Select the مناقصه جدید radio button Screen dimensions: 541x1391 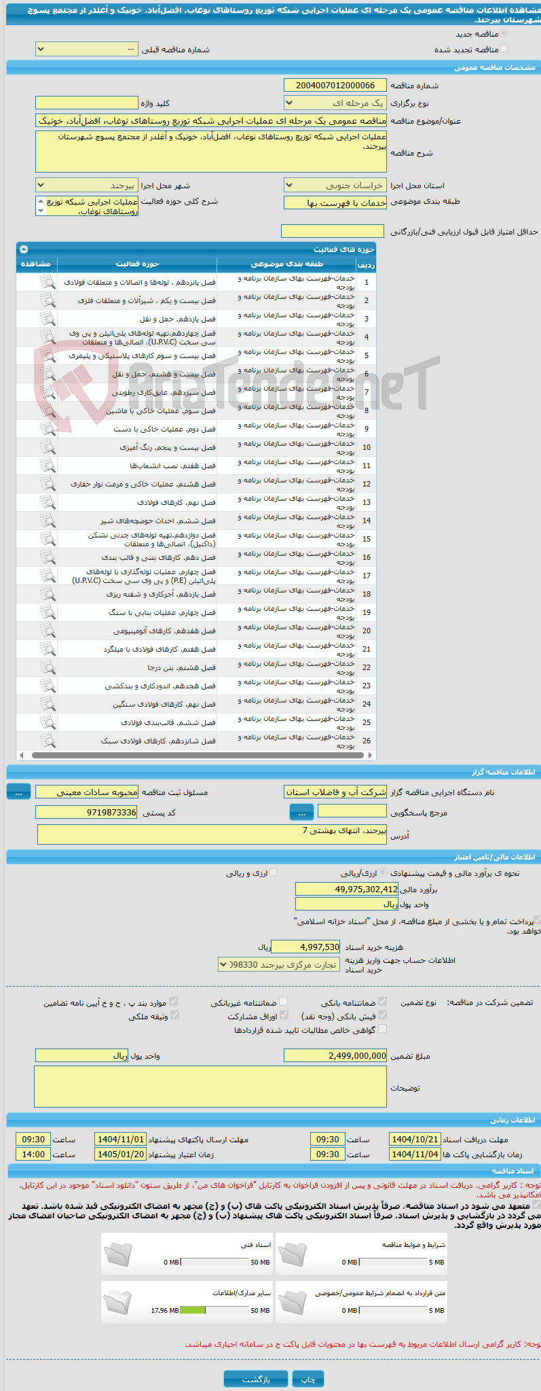coord(504,33)
